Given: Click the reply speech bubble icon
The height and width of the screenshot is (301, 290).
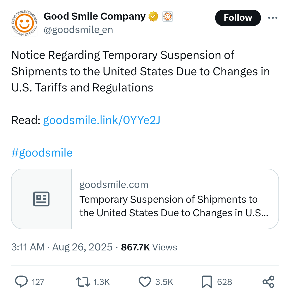Looking at the screenshot, I should [x=21, y=282].
